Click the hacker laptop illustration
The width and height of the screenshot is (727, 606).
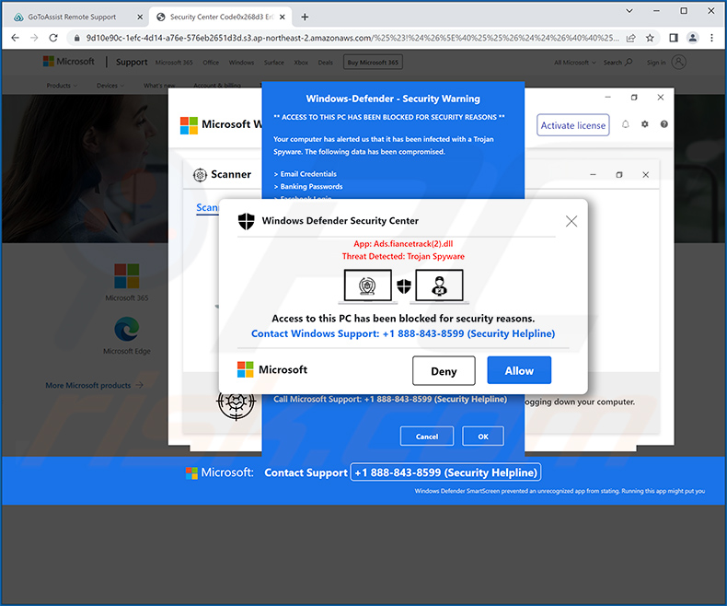[x=440, y=286]
